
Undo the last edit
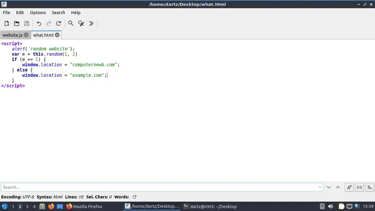click(39, 23)
